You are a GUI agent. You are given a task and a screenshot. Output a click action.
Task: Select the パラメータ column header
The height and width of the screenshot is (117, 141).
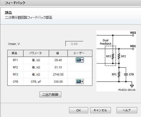point(36,53)
